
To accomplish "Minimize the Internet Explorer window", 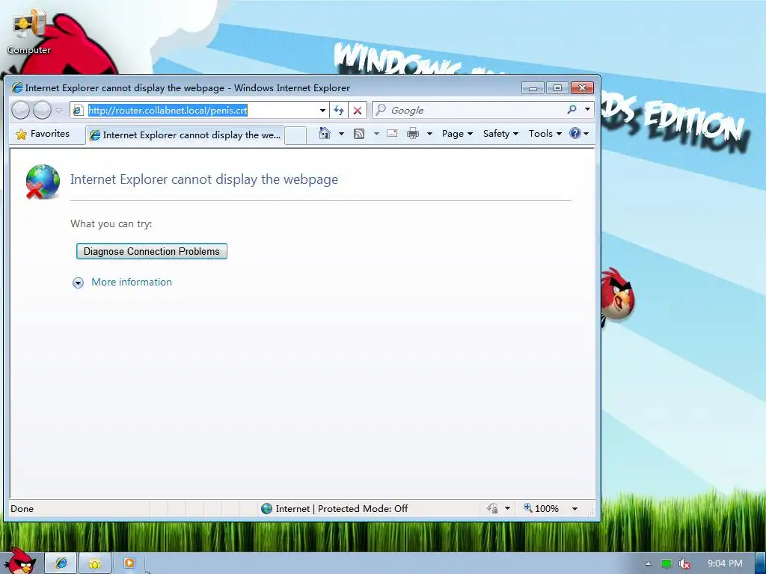I will tap(533, 88).
